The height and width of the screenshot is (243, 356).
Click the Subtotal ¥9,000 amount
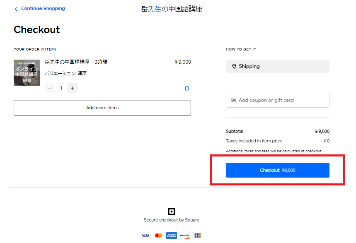322,131
